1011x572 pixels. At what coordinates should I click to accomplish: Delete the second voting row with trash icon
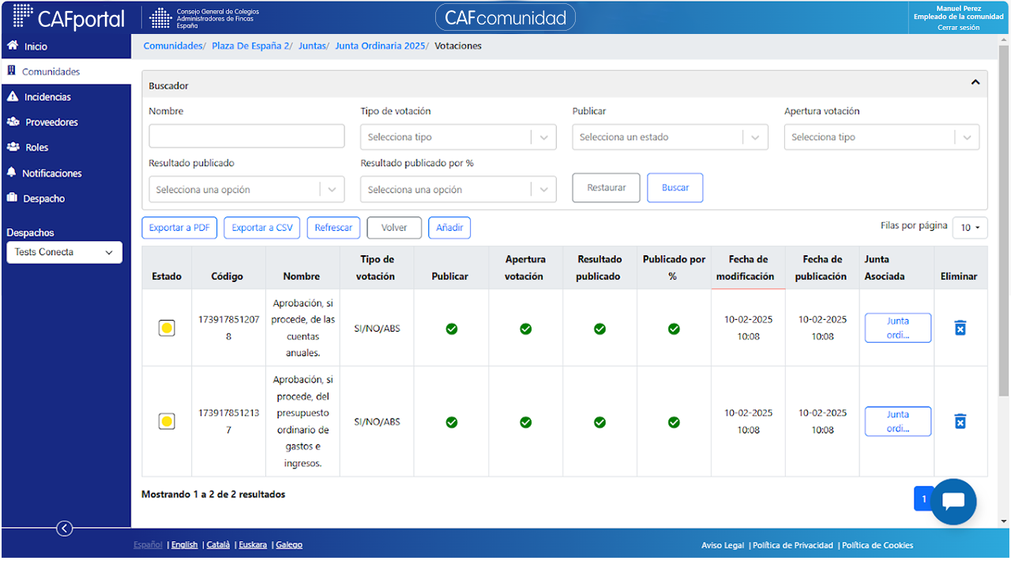pyautogui.click(x=960, y=421)
